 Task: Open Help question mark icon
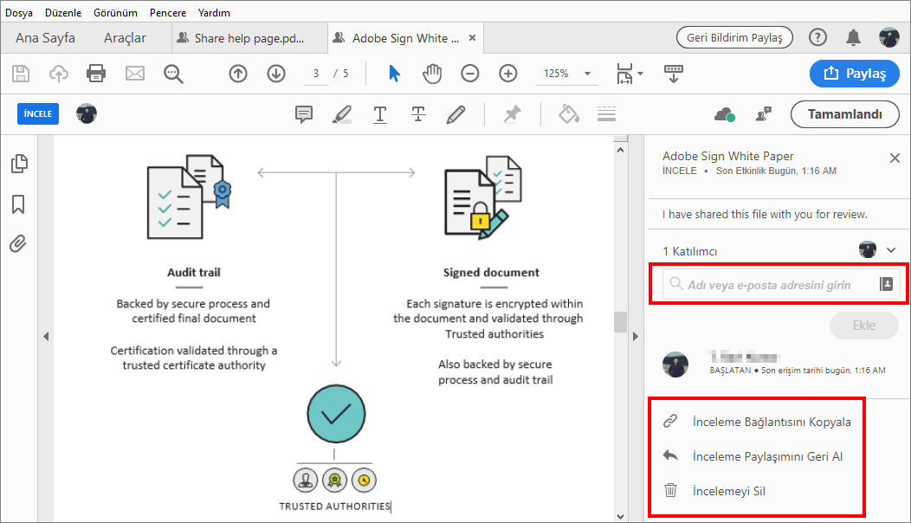coord(817,38)
